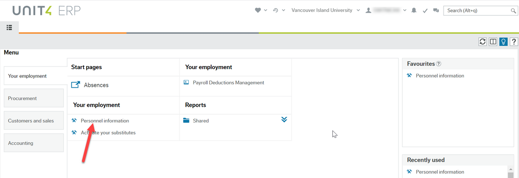Open the Vancouver Island University company selector
Screen dimensions: 519x178
(326, 11)
